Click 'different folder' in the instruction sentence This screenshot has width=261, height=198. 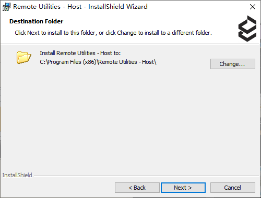point(192,33)
